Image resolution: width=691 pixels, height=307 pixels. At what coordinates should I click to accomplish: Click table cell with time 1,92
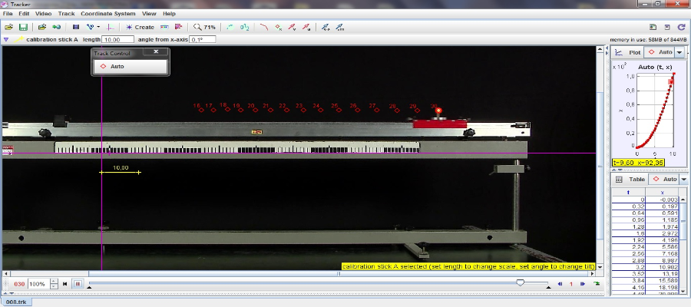628,241
